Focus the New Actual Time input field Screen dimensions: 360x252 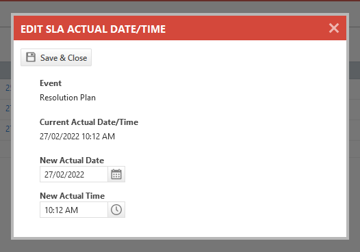(x=74, y=210)
